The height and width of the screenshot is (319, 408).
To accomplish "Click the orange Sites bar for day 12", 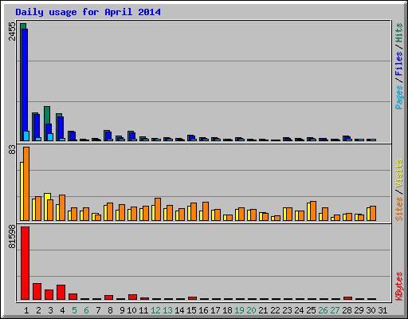I will tap(158, 209).
